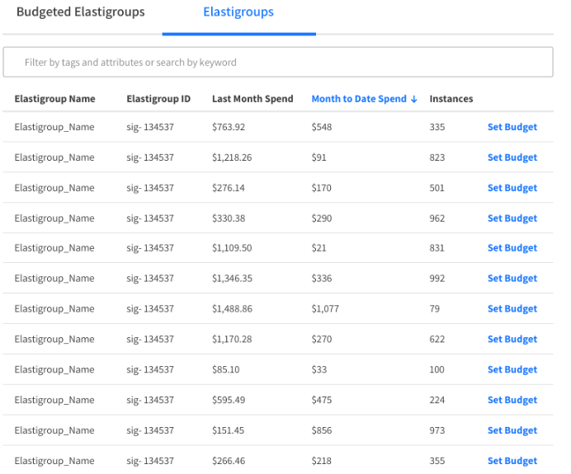Image resolution: width=571 pixels, height=474 pixels.
Task: Click the Month to Date Spend header text
Action: [359, 99]
